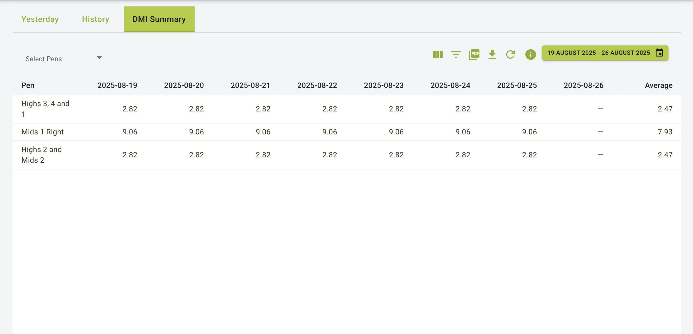Click Highs 3, 4 and 1 dash for 2025-08-26
Viewport: 693px width, 334px height.
(x=600, y=109)
